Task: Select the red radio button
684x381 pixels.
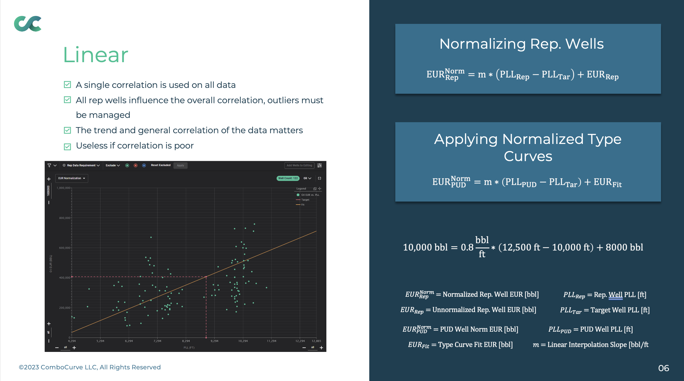Action: coord(135,165)
